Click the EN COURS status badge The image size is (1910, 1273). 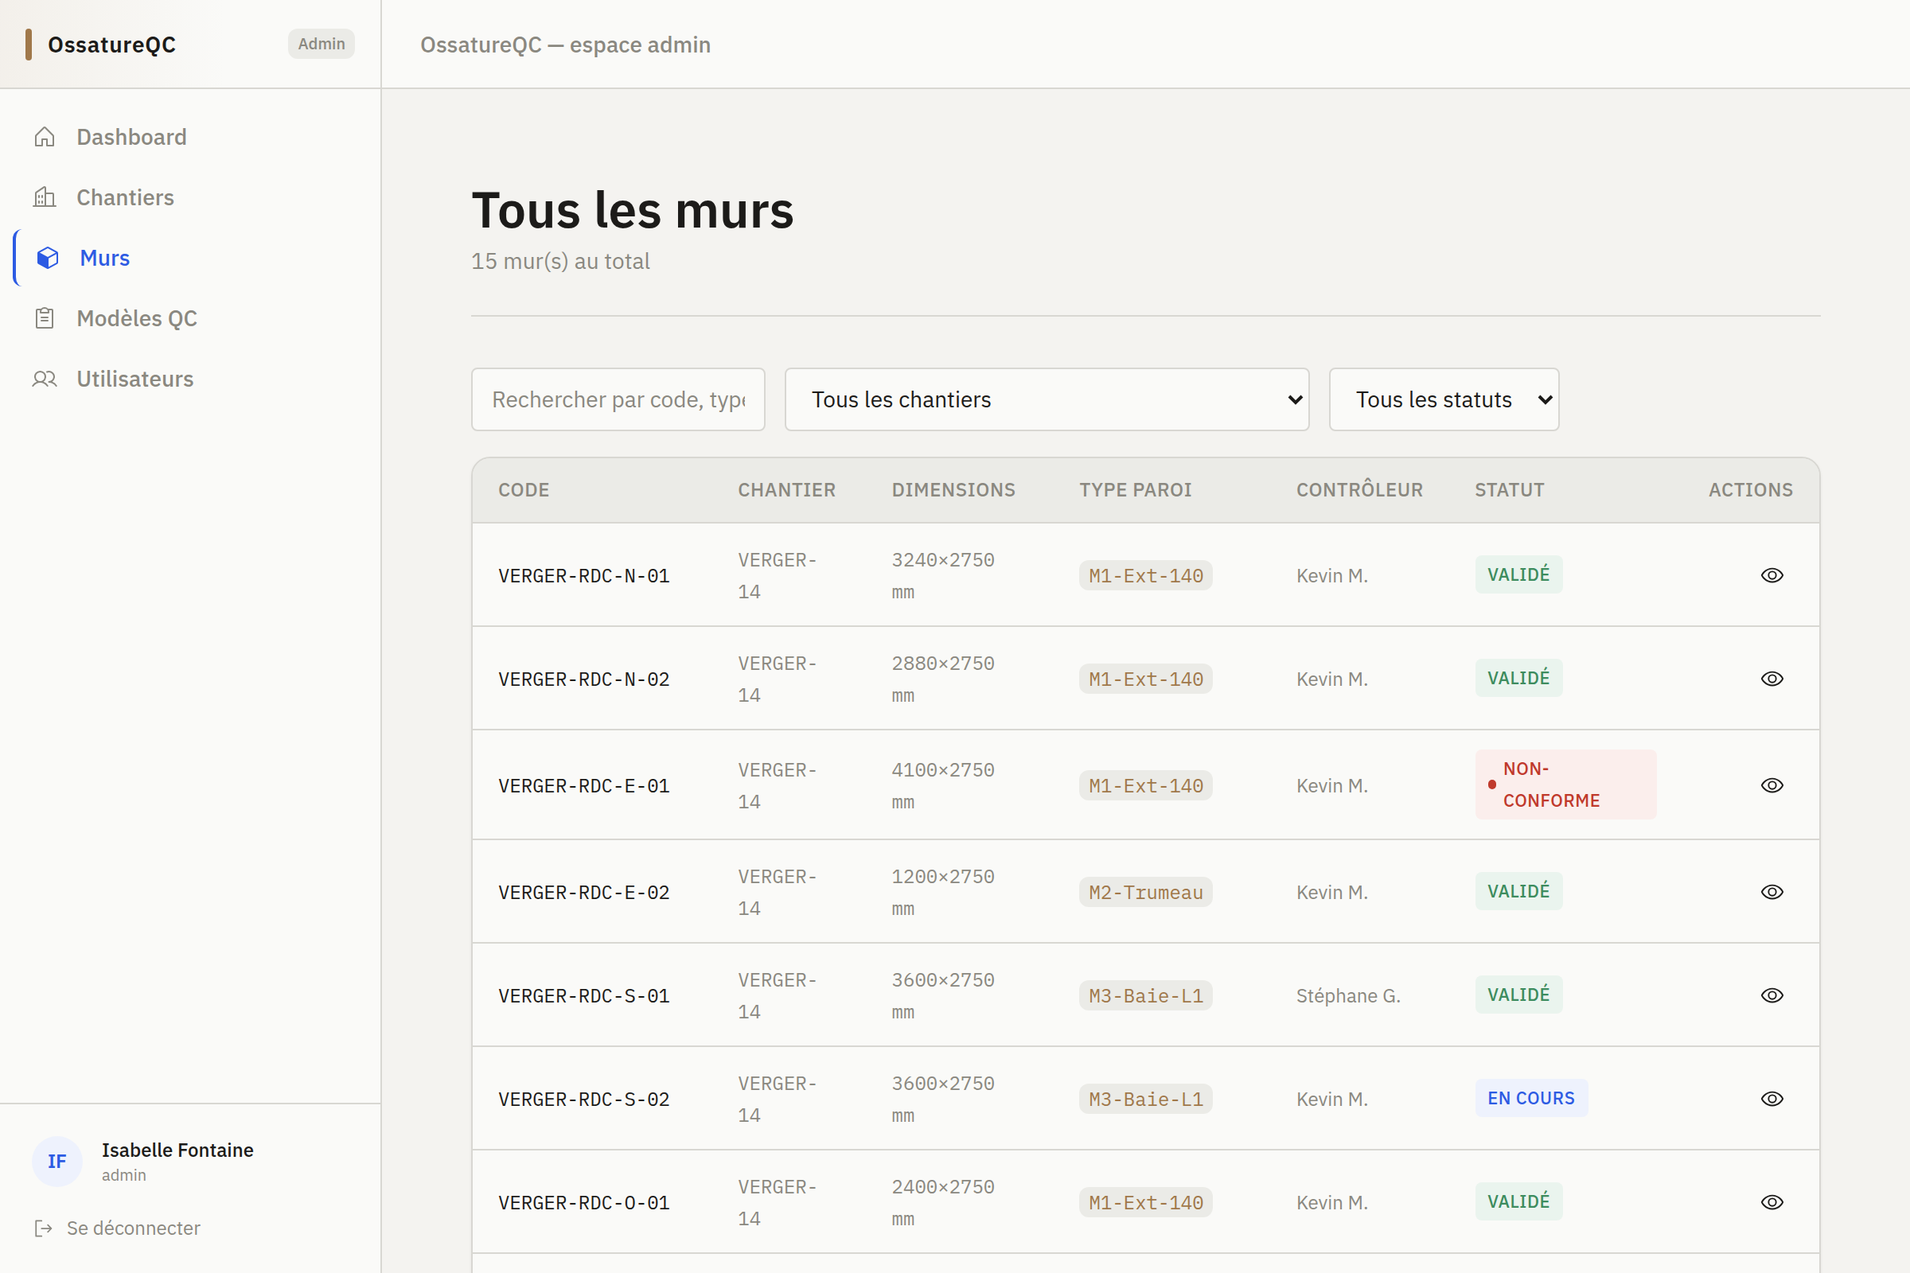point(1530,1098)
